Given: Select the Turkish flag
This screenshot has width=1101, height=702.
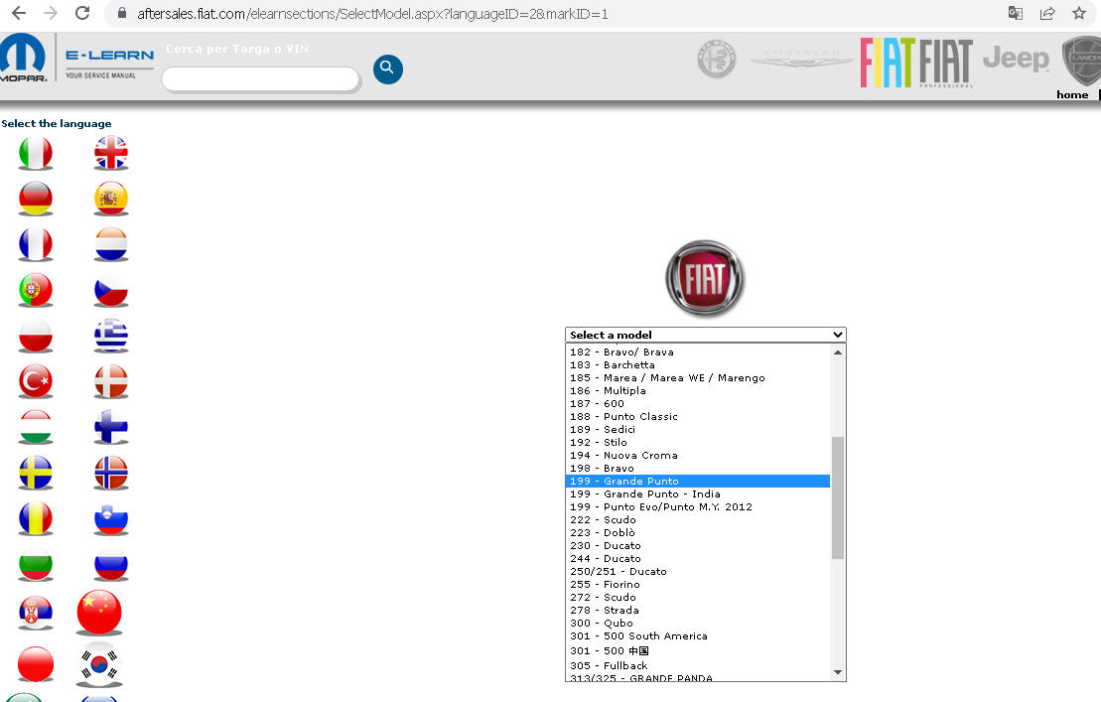Looking at the screenshot, I should coord(36,381).
